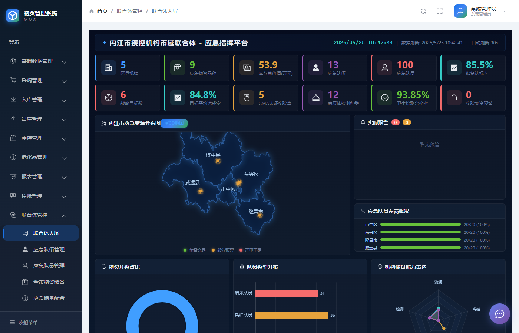The height and width of the screenshot is (333, 519).
Task: Click the system administrator avatar
Action: pyautogui.click(x=460, y=11)
